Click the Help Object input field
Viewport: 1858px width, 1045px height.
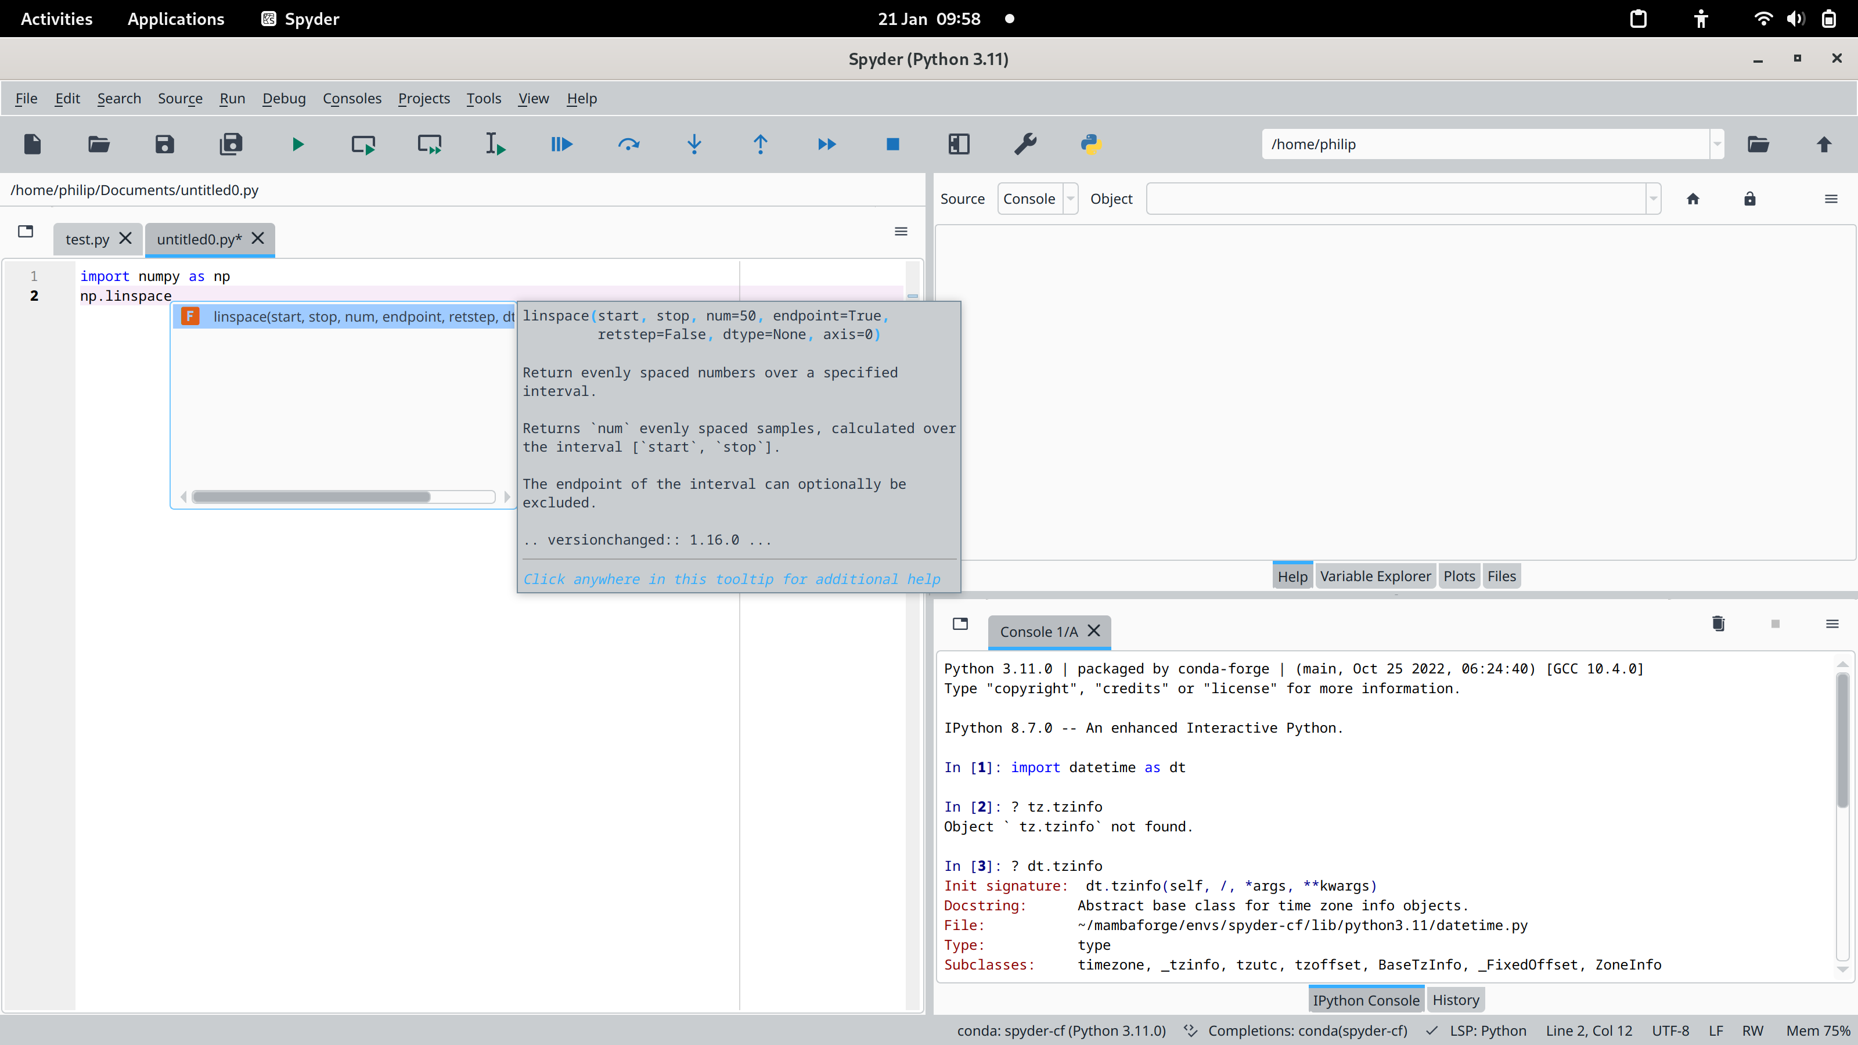tap(1395, 199)
